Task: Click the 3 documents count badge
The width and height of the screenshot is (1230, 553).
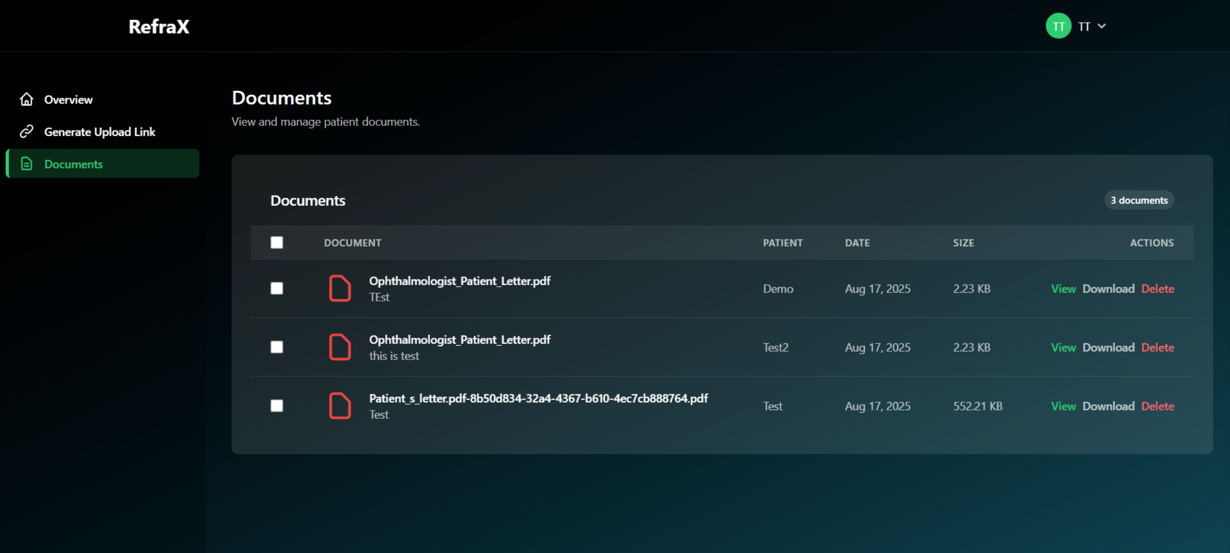Action: point(1139,200)
